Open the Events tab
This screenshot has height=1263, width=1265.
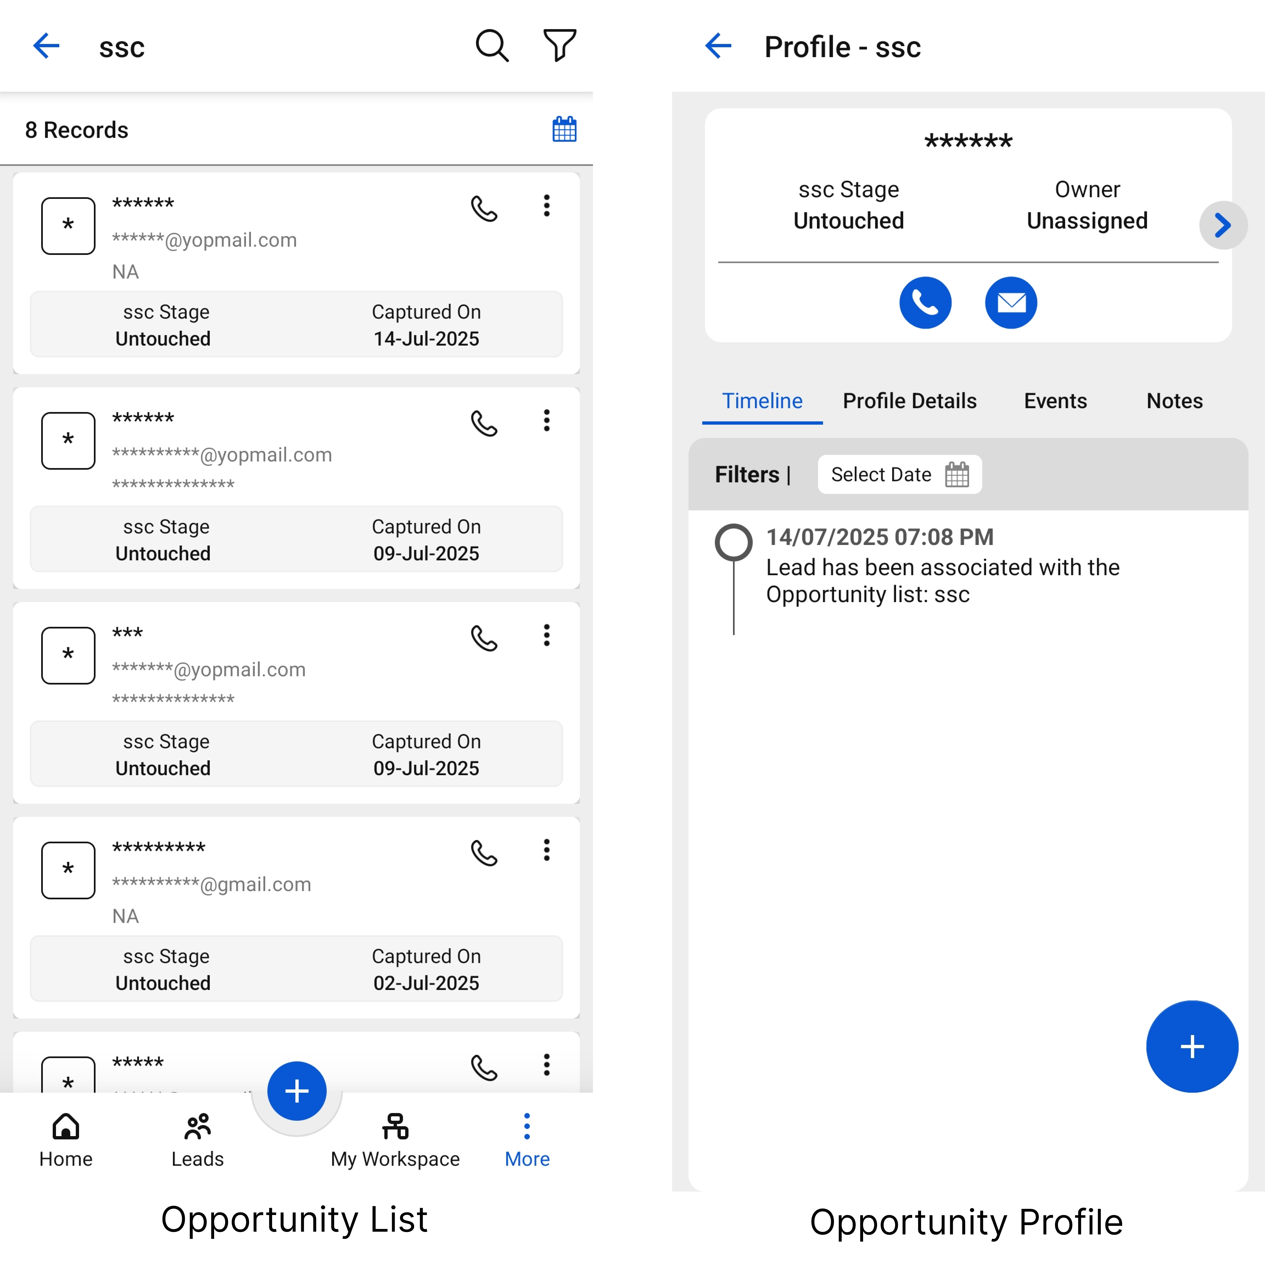click(x=1055, y=401)
